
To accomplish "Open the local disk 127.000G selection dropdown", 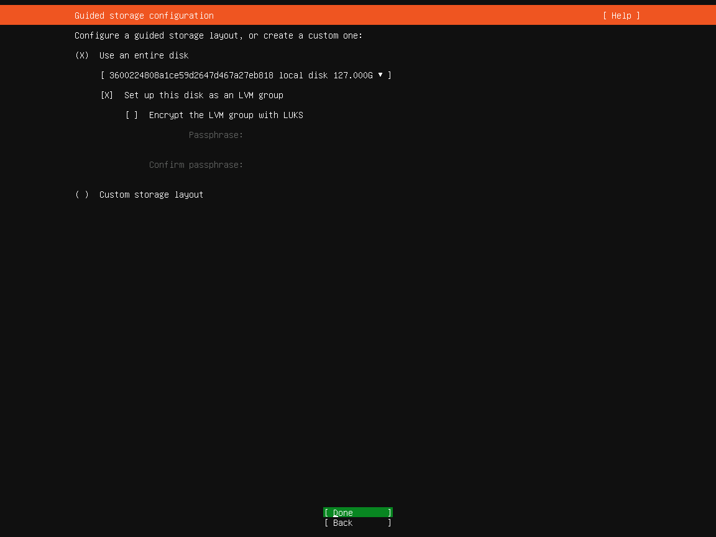I will 246,75.
